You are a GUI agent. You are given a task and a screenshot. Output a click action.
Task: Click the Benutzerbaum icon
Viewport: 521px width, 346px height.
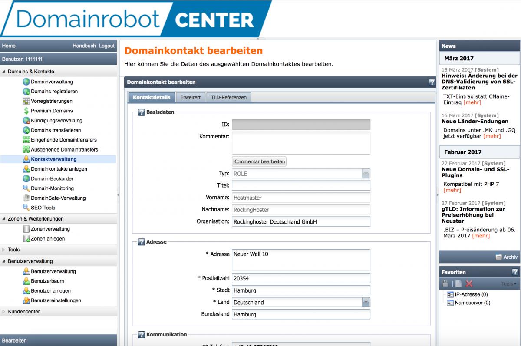[x=26, y=281]
